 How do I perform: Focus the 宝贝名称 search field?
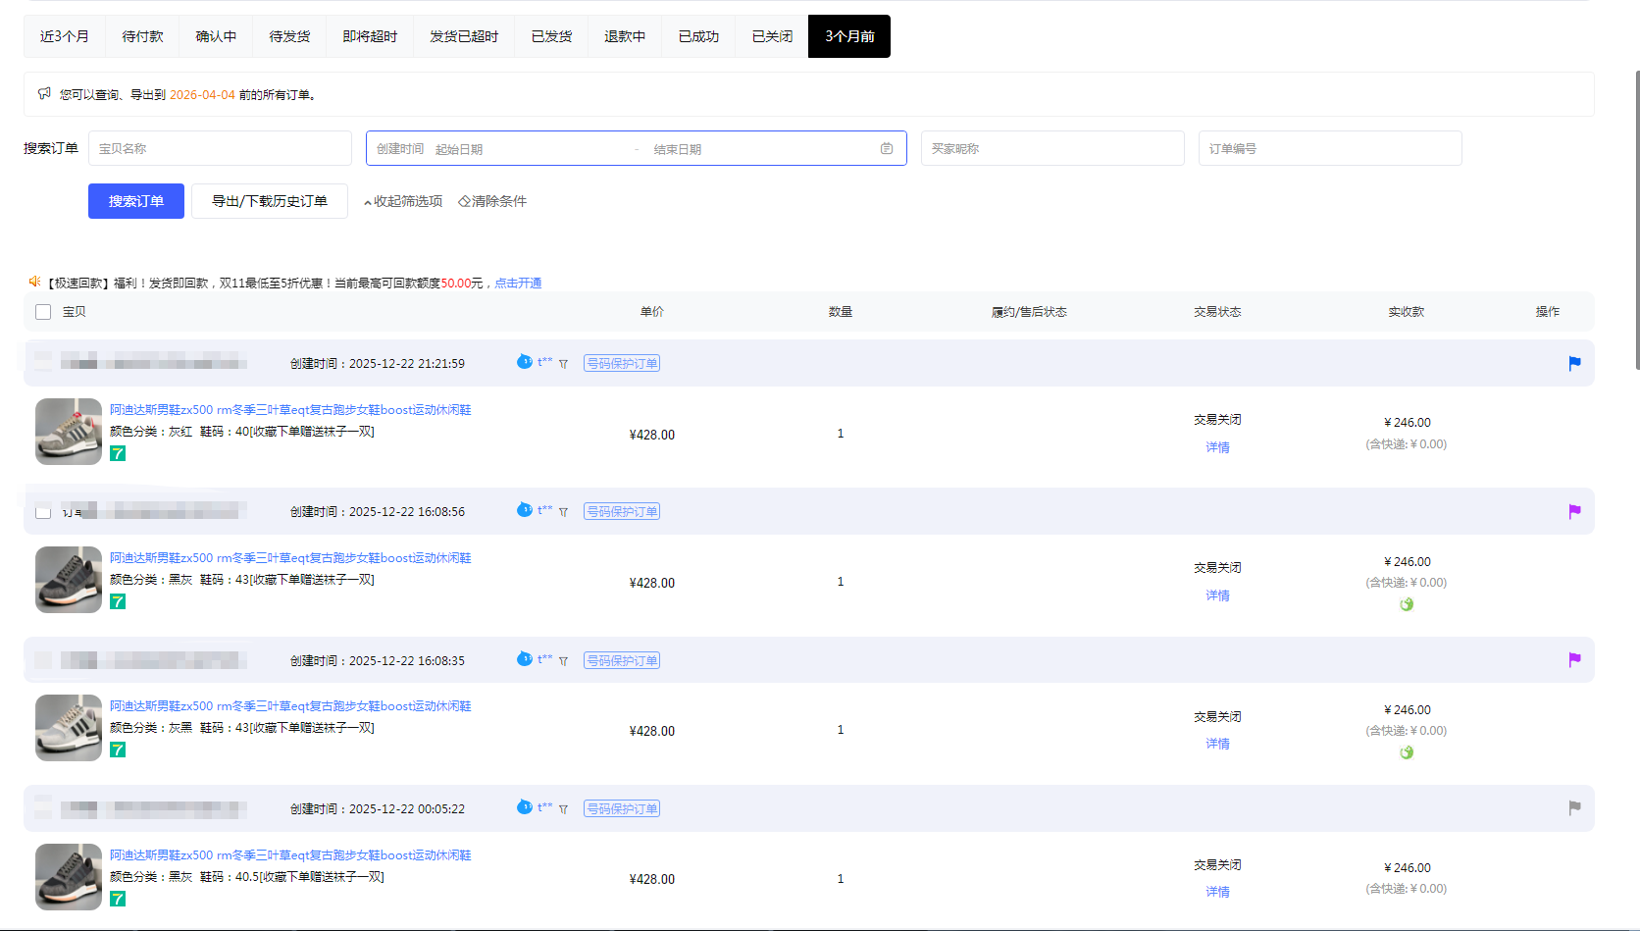coord(220,148)
